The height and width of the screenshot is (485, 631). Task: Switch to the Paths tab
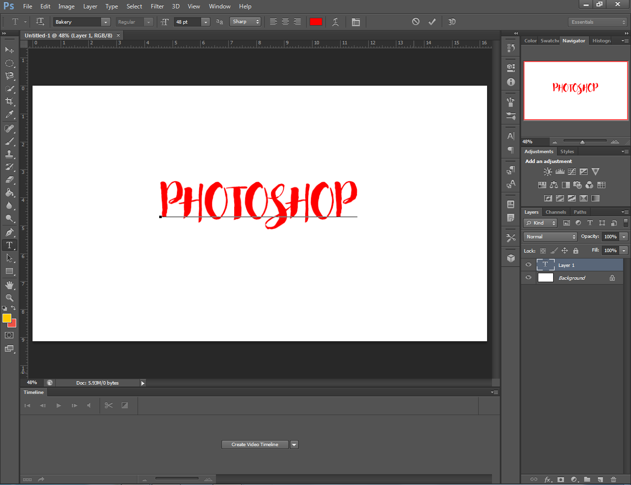tap(580, 212)
